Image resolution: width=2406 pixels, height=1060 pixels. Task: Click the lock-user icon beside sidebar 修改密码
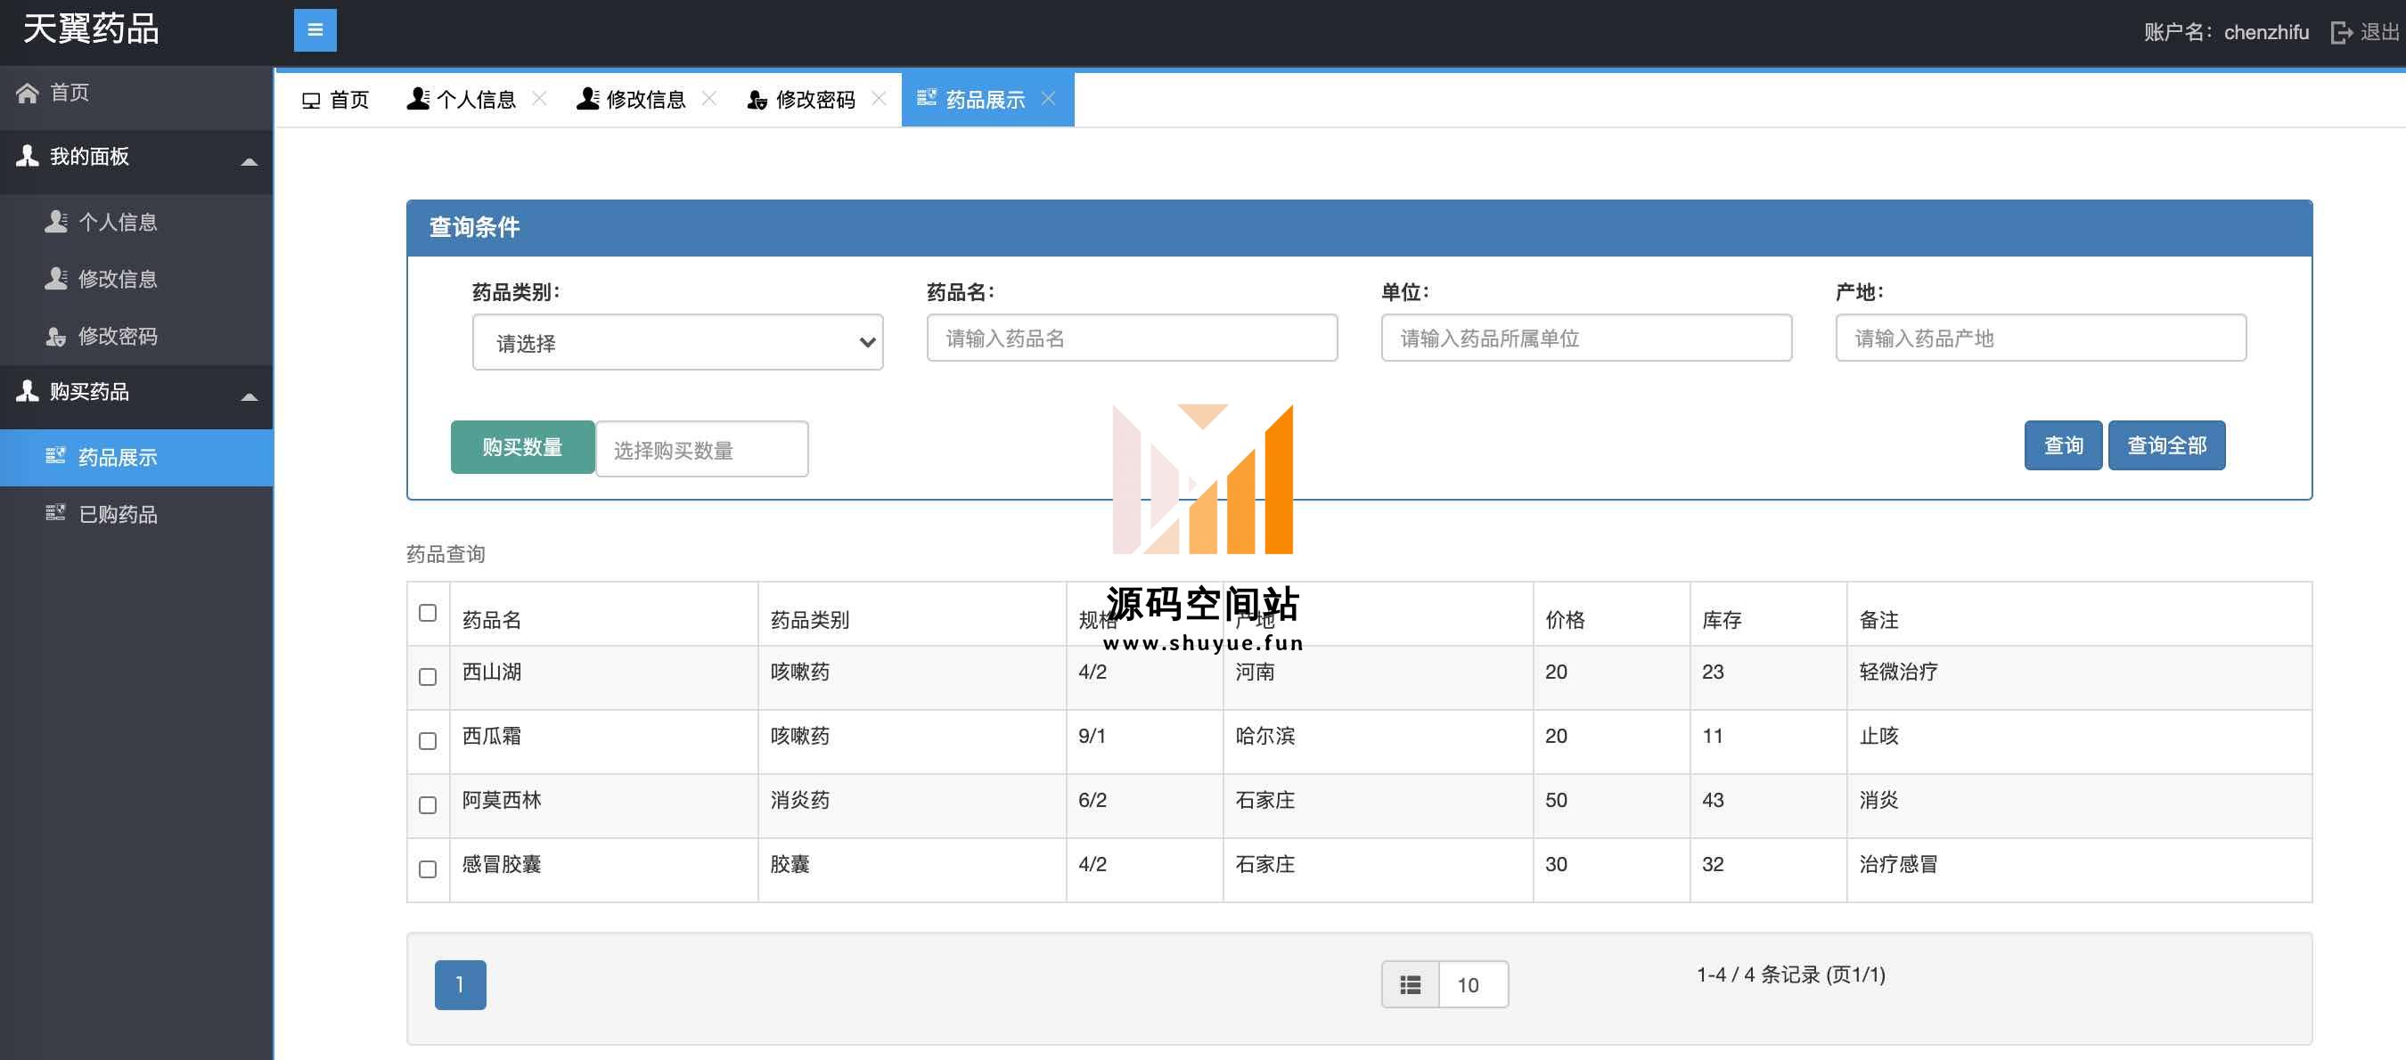coord(56,336)
